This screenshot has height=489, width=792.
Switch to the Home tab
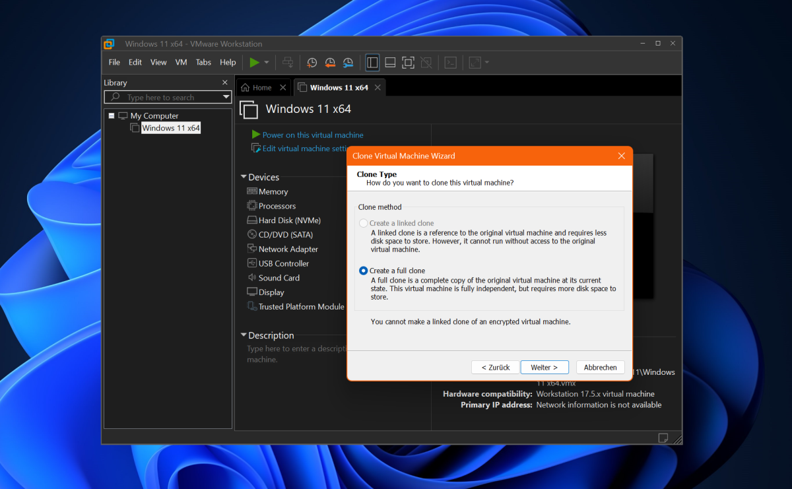click(257, 86)
